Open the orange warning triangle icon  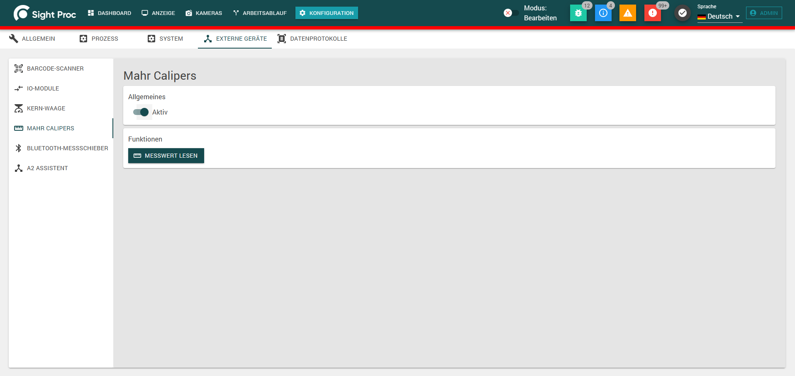(628, 13)
